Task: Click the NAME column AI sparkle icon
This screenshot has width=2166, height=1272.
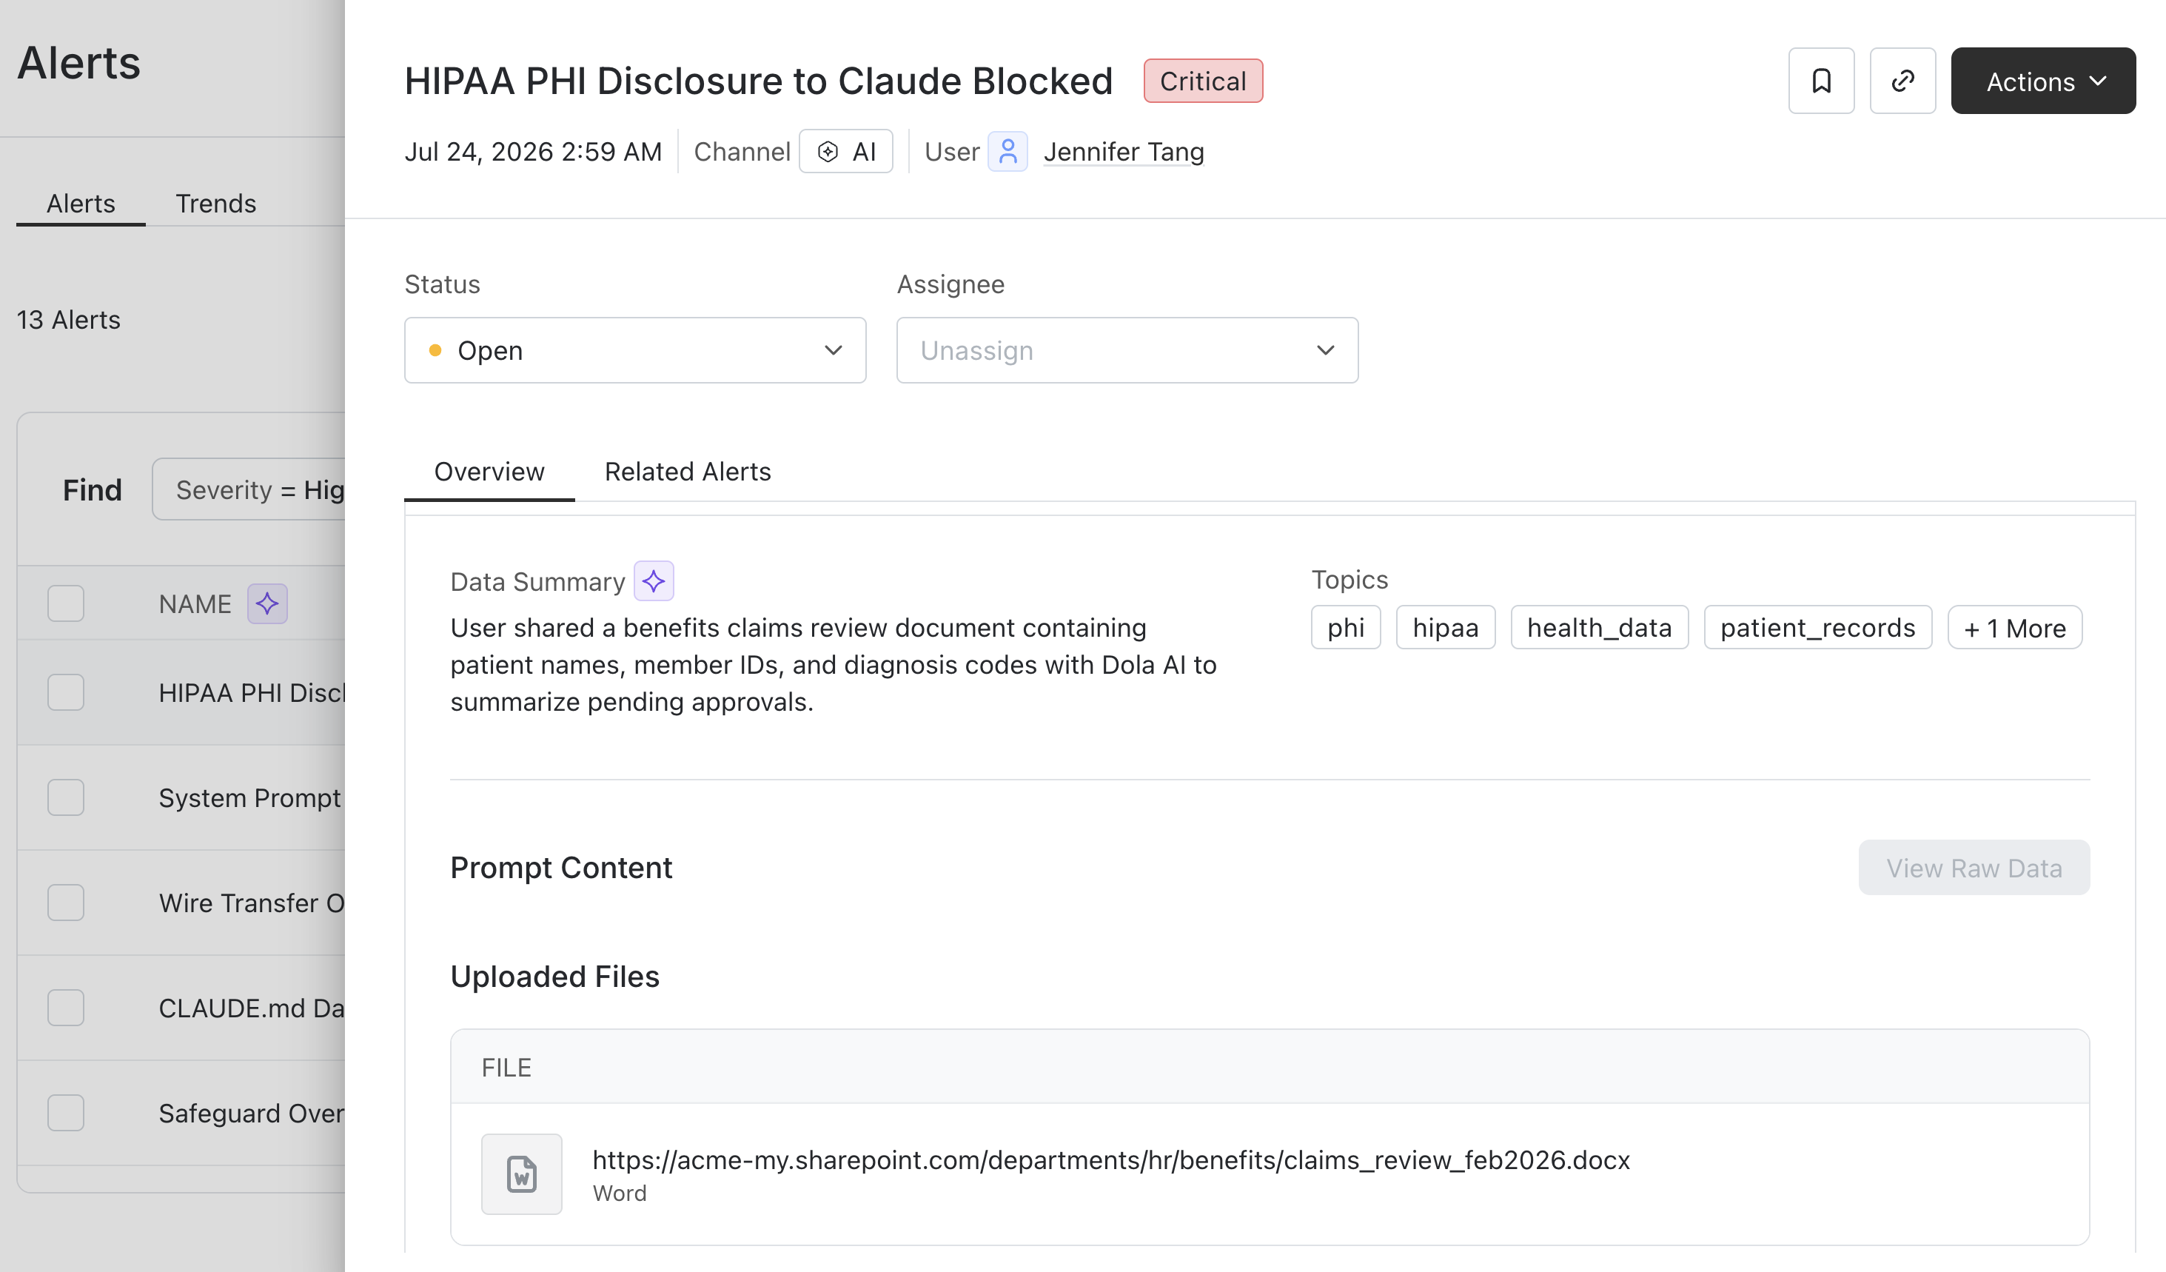Action: click(267, 603)
